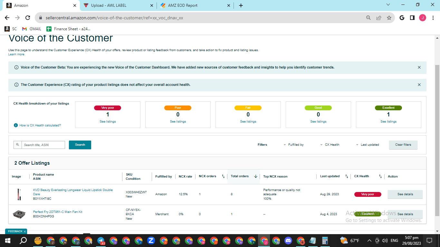The image size is (440, 247).
Task: Open the Perfect Fry fan kit thumbnail
Action: [19, 214]
